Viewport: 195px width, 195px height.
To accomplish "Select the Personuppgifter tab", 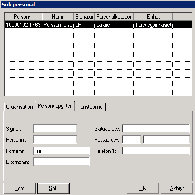I will pos(54,106).
